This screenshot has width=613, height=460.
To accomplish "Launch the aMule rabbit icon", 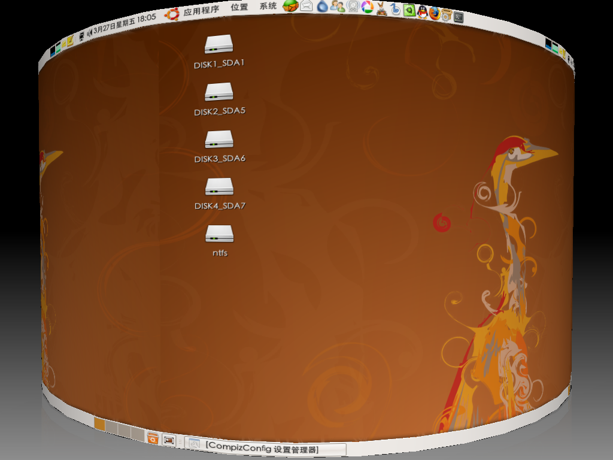I will coord(381,8).
